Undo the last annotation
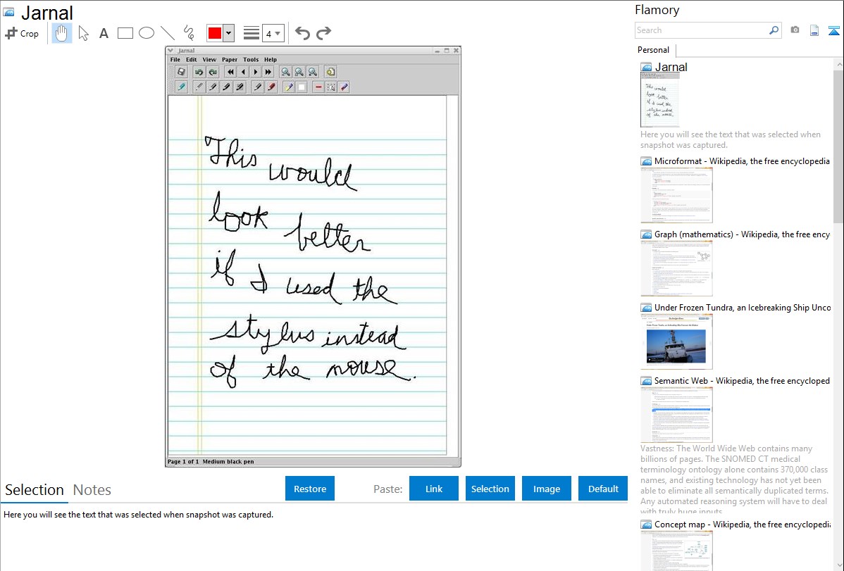Viewport: 844px width, 571px height. click(302, 33)
